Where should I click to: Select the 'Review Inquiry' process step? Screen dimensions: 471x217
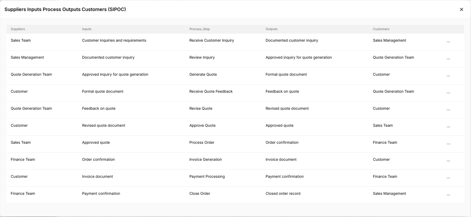point(202,58)
